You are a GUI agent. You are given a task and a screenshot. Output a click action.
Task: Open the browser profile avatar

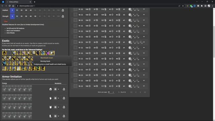click(209, 6)
